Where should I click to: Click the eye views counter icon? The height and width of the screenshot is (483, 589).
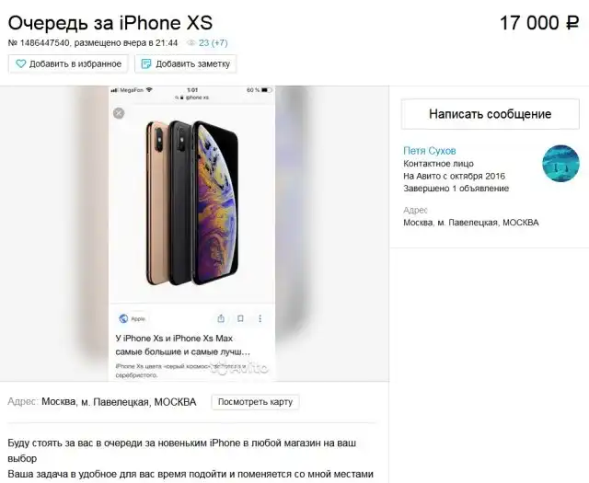click(191, 43)
